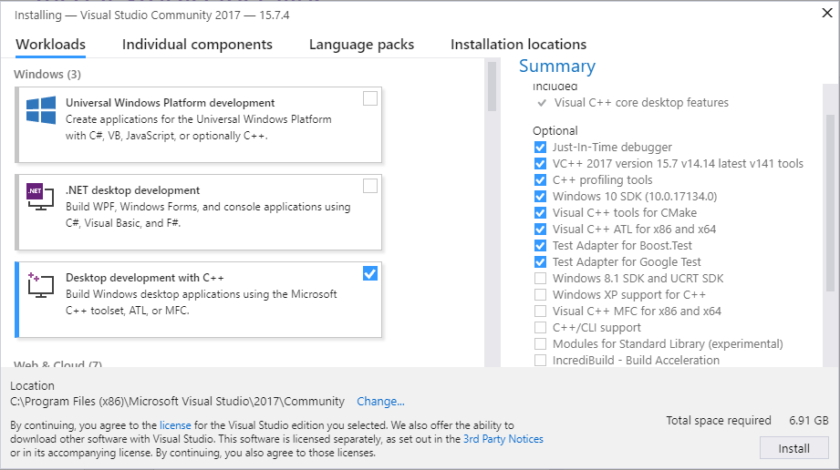Image resolution: width=840 pixels, height=470 pixels.
Task: Click the workloads list vertical scrollbar
Action: pyautogui.click(x=492, y=87)
